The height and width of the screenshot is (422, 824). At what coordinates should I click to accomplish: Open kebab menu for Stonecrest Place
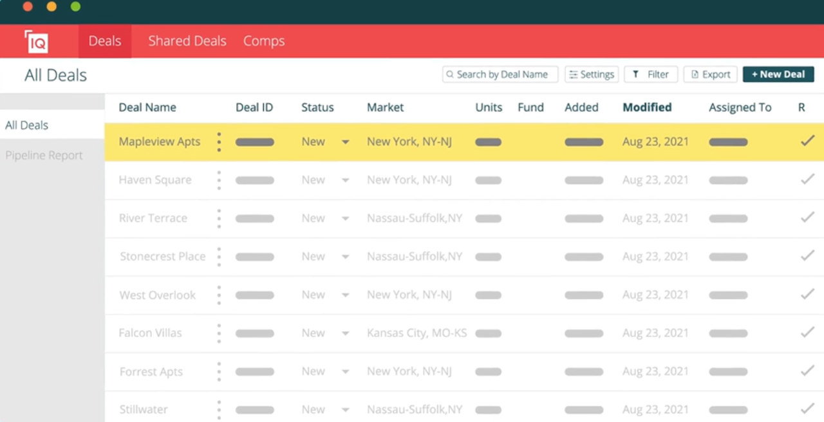tap(219, 257)
